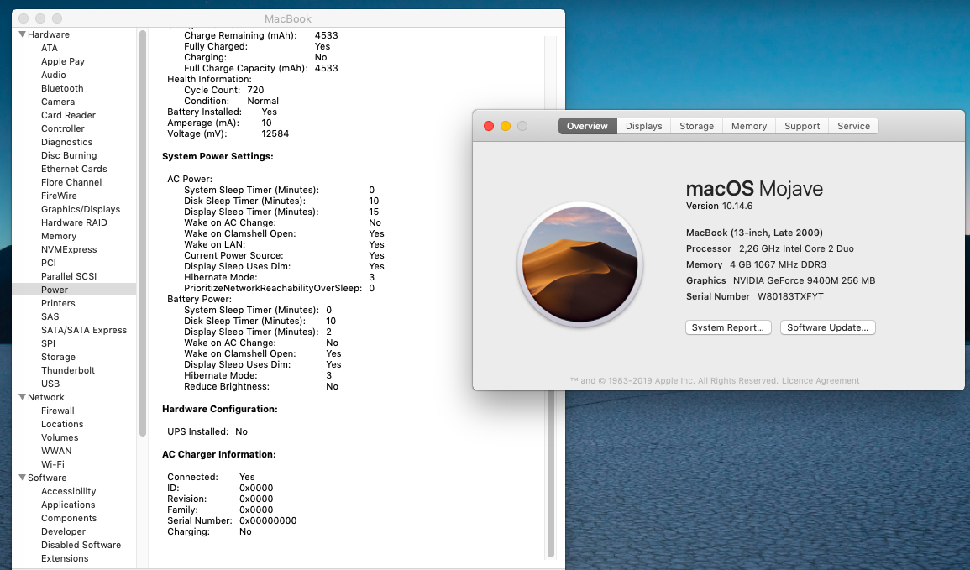
Task: Select Camera in the sidebar
Action: (58, 102)
